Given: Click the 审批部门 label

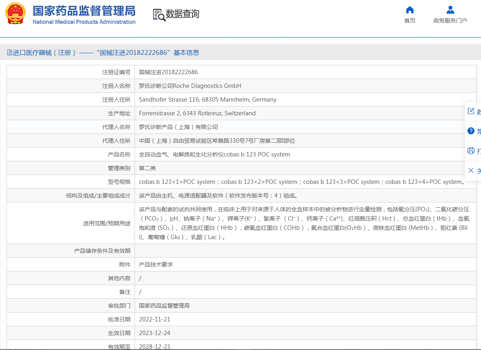Looking at the screenshot, I should pyautogui.click(x=119, y=306).
